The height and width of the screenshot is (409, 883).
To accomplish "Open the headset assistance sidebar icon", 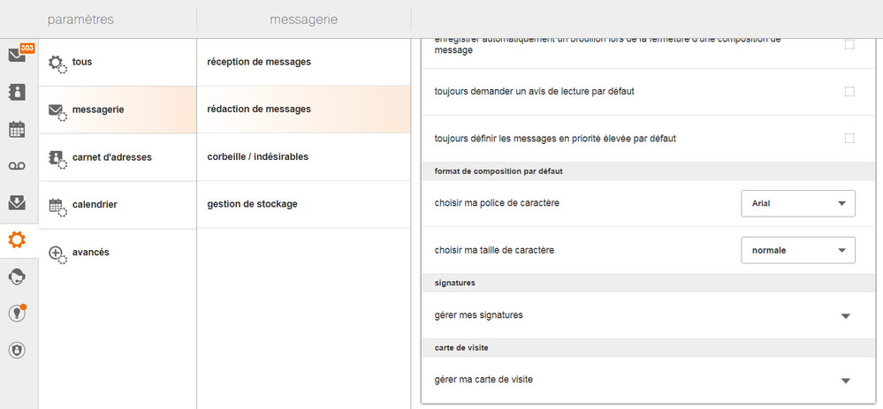I will click(17, 276).
